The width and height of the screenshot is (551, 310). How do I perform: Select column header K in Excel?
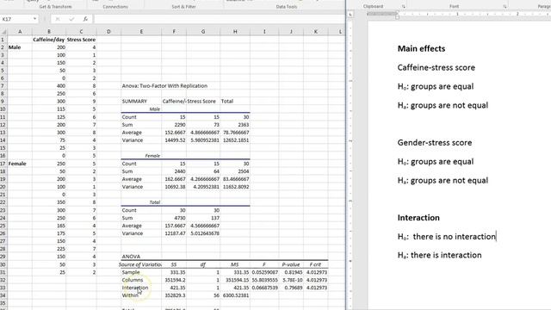click(316, 32)
